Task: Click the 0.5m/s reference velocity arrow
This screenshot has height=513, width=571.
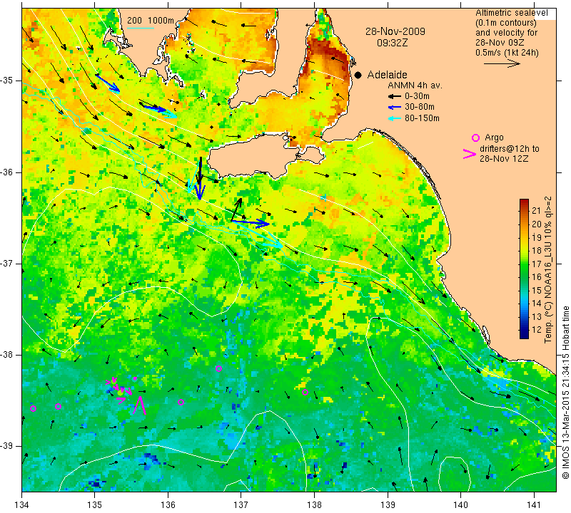Action: pos(502,63)
